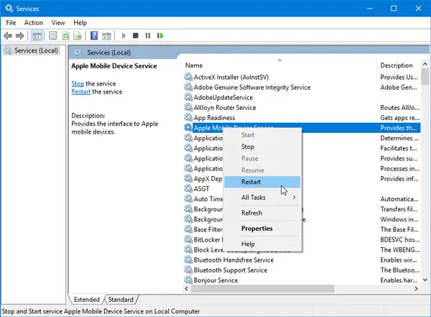Click the 'Enables har...' description cell

[399, 280]
